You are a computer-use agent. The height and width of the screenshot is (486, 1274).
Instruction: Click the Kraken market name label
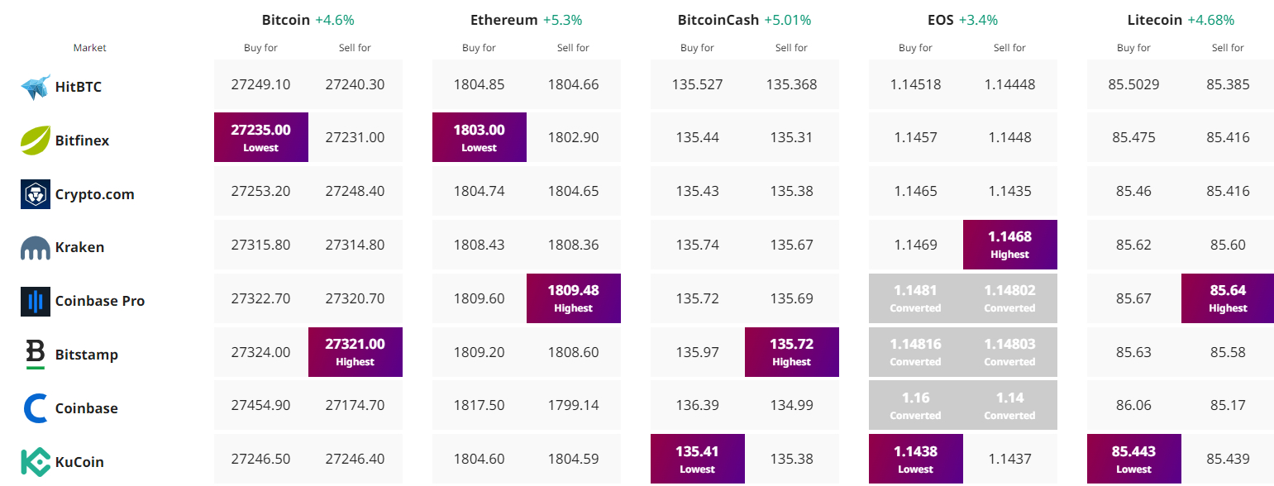(79, 247)
